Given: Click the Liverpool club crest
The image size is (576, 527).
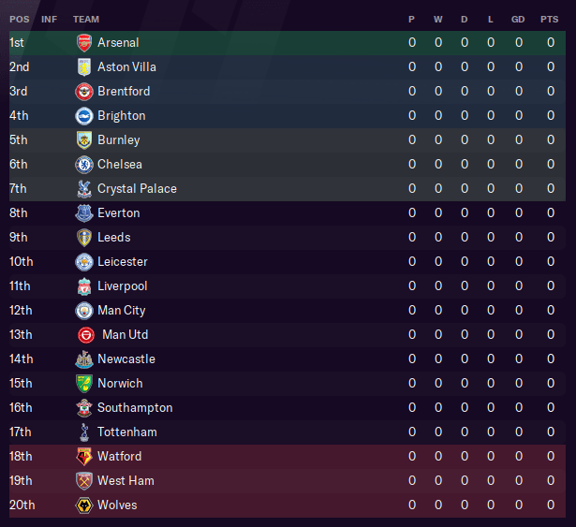Looking at the screenshot, I should [84, 286].
